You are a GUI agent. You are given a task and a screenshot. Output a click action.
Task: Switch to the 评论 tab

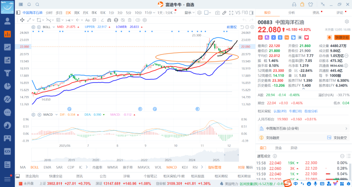point(340,13)
